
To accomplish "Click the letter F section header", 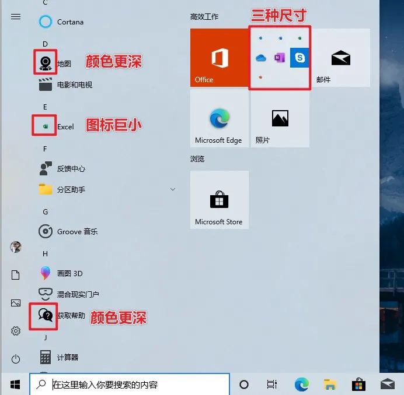I will pyautogui.click(x=45, y=149).
